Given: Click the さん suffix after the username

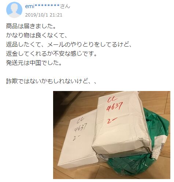Looking at the screenshot, I should (65, 6).
